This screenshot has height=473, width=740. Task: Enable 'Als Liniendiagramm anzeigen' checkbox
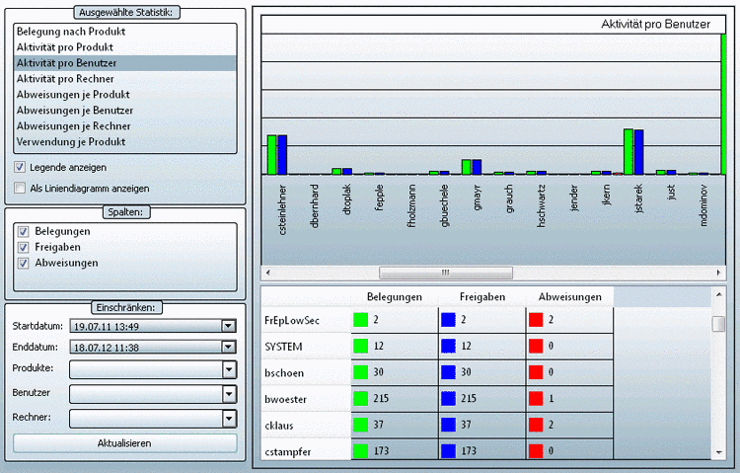[20, 188]
